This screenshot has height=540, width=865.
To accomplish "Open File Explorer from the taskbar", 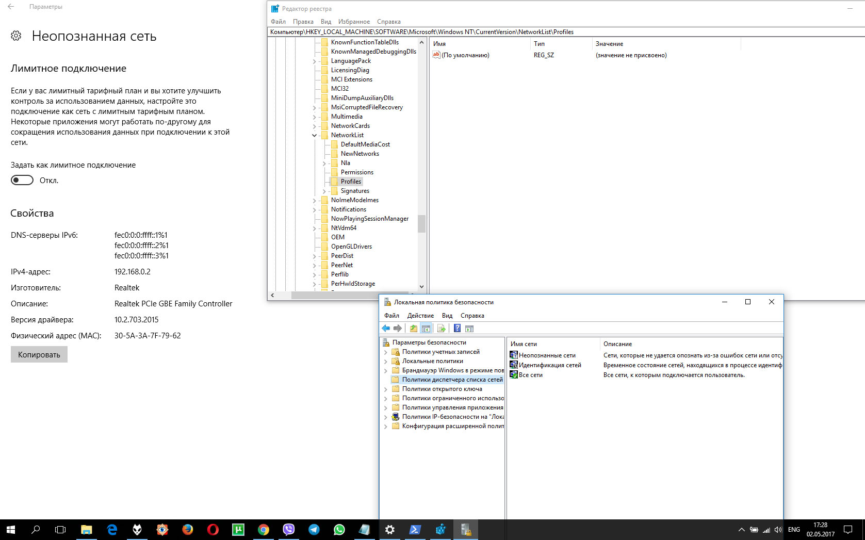I will click(86, 530).
